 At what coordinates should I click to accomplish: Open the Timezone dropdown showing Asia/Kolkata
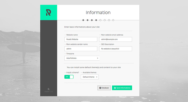click(x=82, y=58)
